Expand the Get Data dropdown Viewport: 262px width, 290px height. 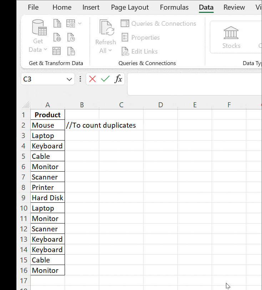pos(38,50)
